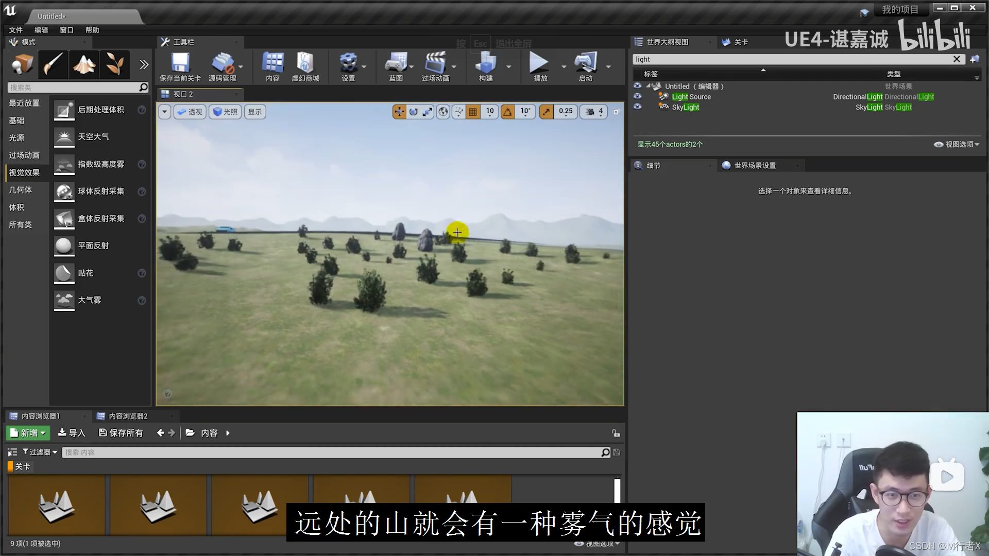The height and width of the screenshot is (556, 989).
Task: Expand the 关卡 tree item in Content browser
Action: [9, 466]
